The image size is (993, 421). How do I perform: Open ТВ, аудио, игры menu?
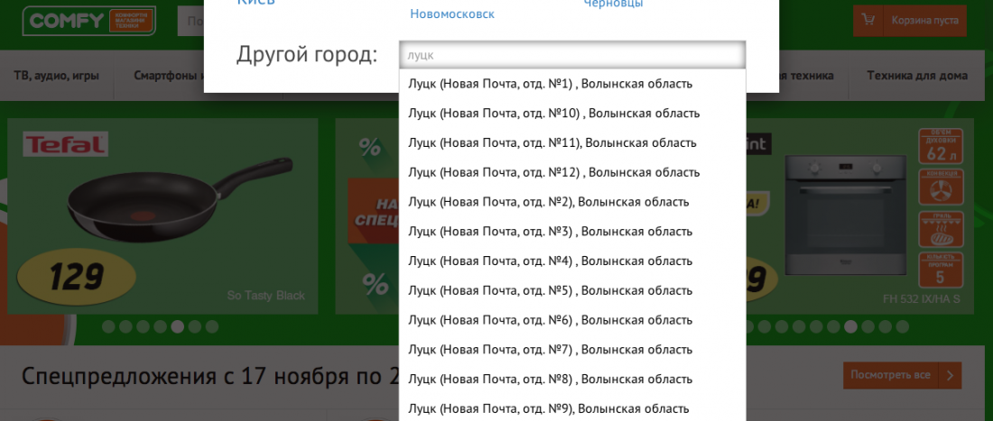click(x=56, y=76)
